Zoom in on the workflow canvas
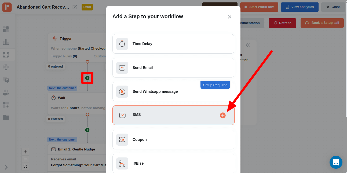Screen dimensions: 347x173 25,152
